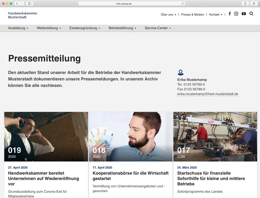Expand the Ausbildung dropdown menu
Image resolution: width=260 pixels, height=198 pixels.
click(x=18, y=28)
